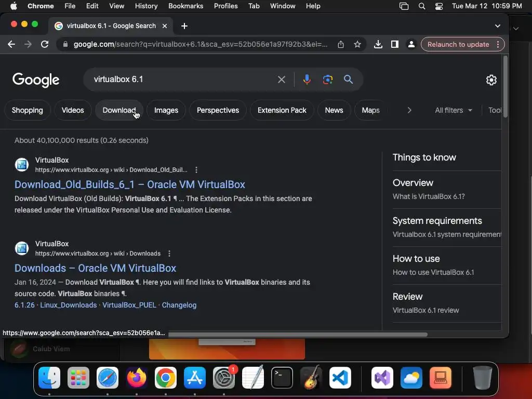This screenshot has height=399, width=532.
Task: Open the Apple menu
Action: point(14,6)
